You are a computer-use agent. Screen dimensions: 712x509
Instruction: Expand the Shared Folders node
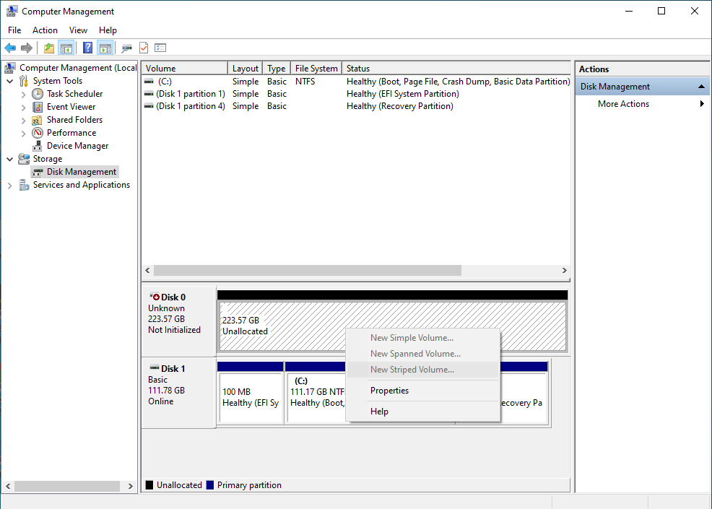pyautogui.click(x=24, y=121)
